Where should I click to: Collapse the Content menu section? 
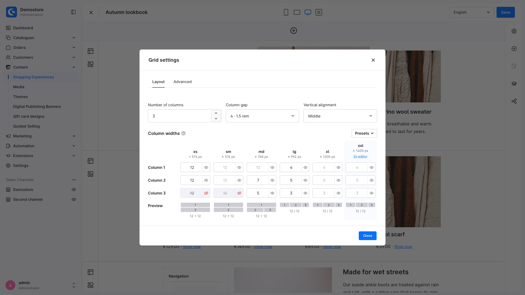pyautogui.click(x=41, y=67)
